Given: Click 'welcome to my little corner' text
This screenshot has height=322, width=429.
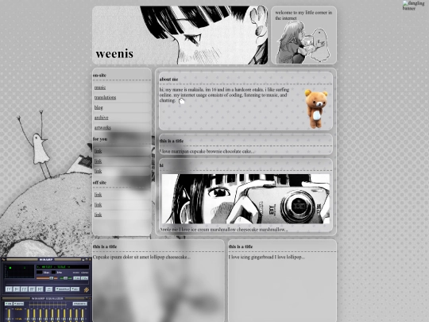Looking at the screenshot, I should [303, 15].
